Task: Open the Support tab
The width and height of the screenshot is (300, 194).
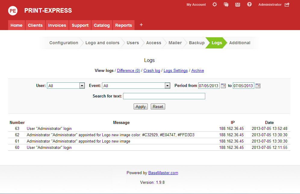Action: click(80, 25)
